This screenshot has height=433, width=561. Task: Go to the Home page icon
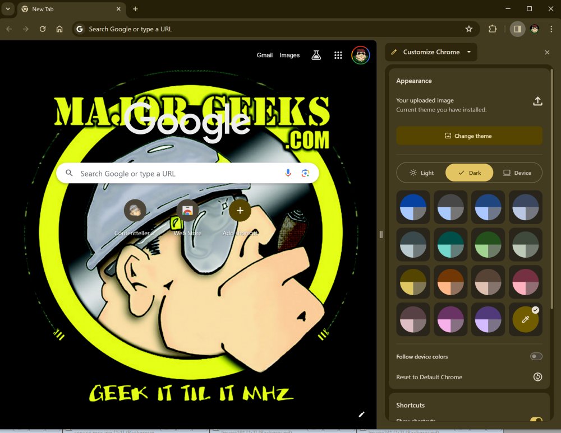click(x=59, y=29)
